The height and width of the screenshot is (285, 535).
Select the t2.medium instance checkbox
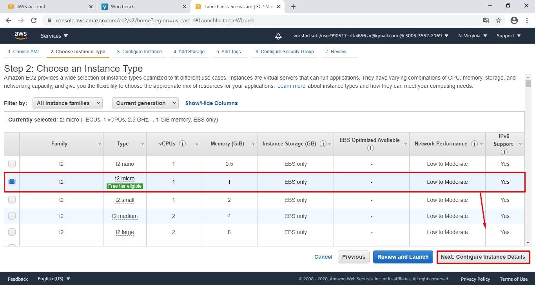[x=12, y=216]
